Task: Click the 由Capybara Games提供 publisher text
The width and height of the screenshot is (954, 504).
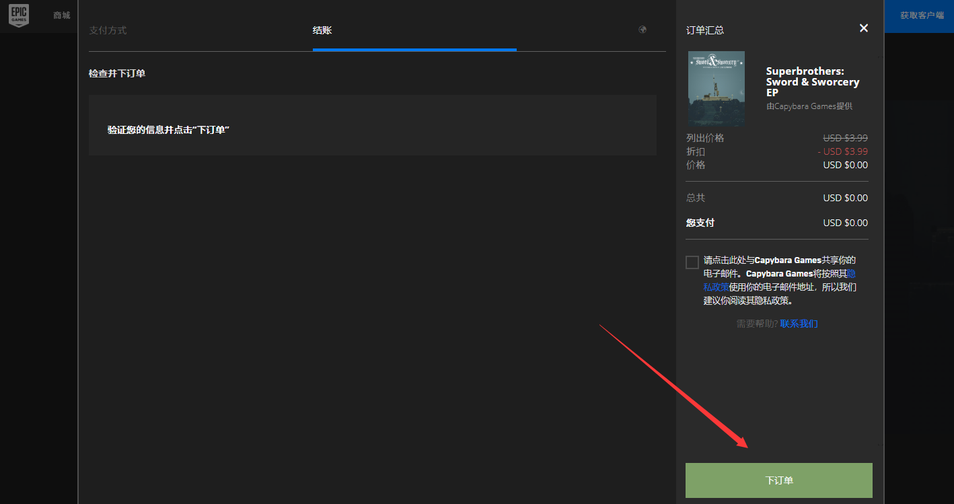Action: pos(809,106)
